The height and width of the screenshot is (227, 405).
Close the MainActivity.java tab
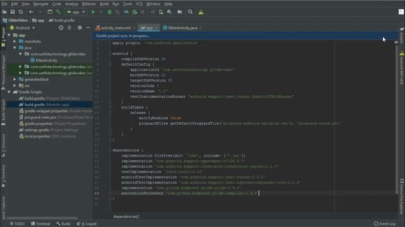point(201,28)
